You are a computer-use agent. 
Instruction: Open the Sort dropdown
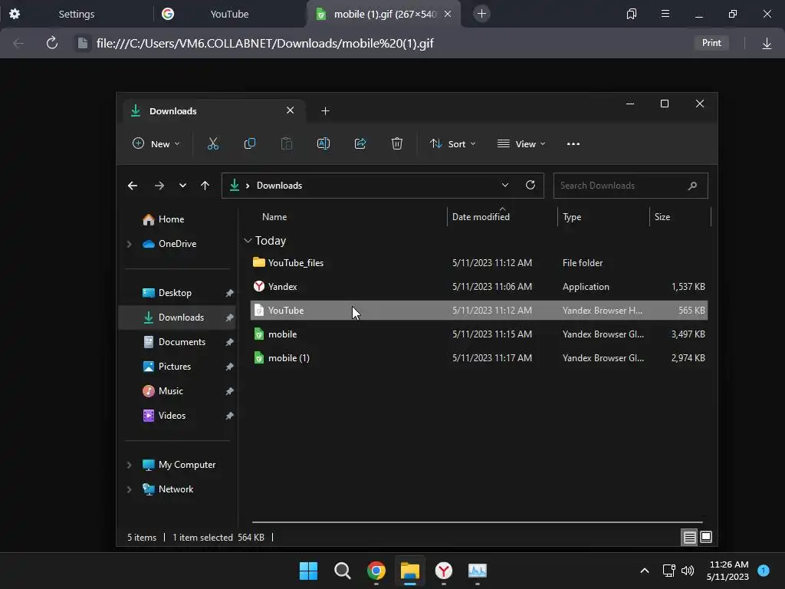click(x=452, y=143)
